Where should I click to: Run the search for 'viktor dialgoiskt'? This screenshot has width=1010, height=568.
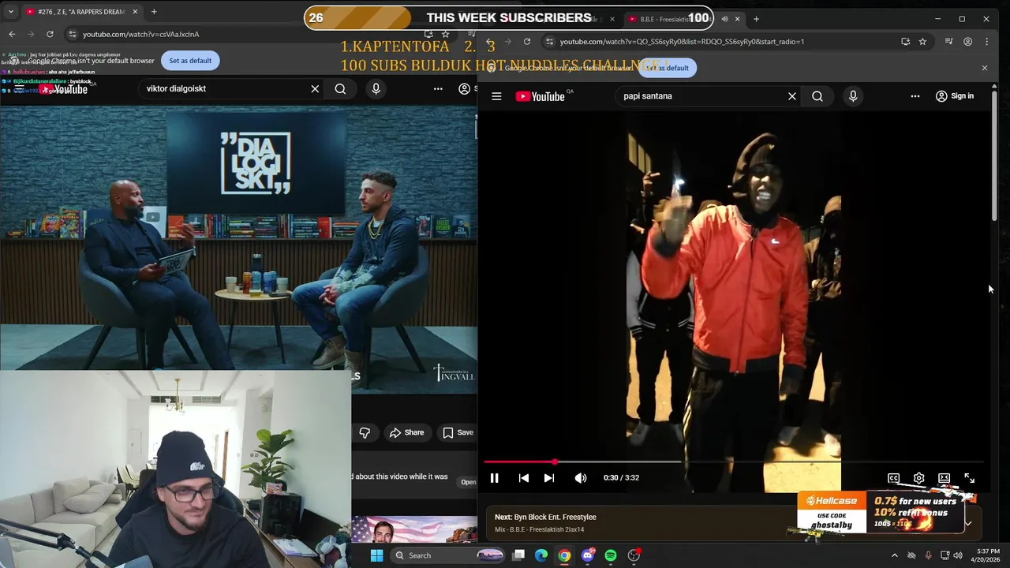(340, 88)
